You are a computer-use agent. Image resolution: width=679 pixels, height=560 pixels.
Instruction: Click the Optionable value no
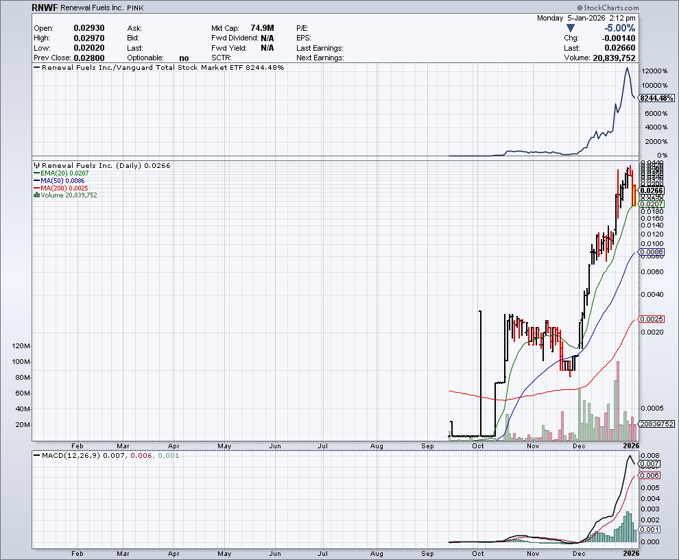pos(184,58)
